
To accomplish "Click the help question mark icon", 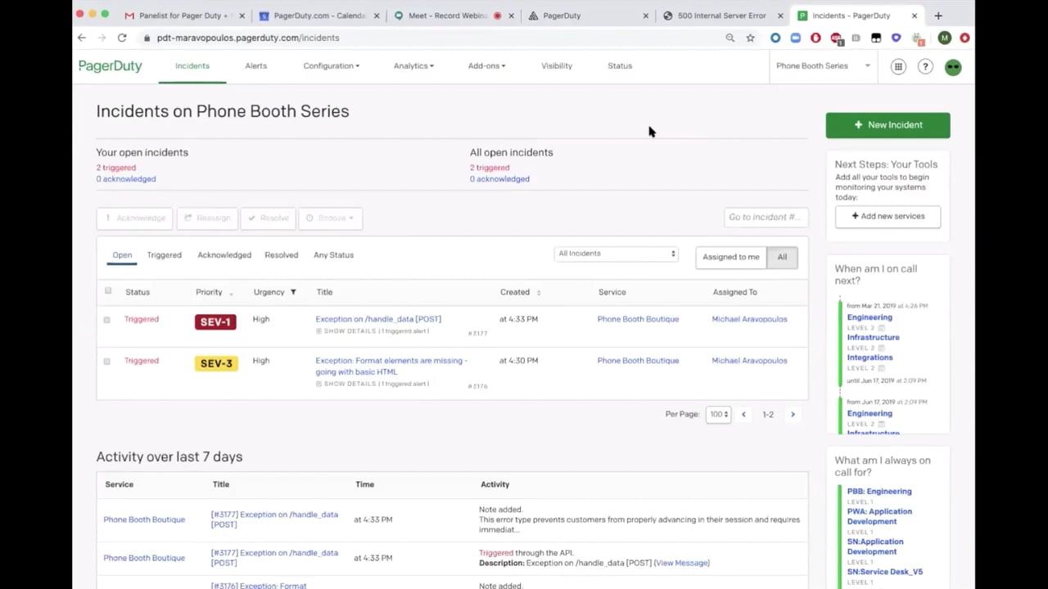I will point(925,67).
